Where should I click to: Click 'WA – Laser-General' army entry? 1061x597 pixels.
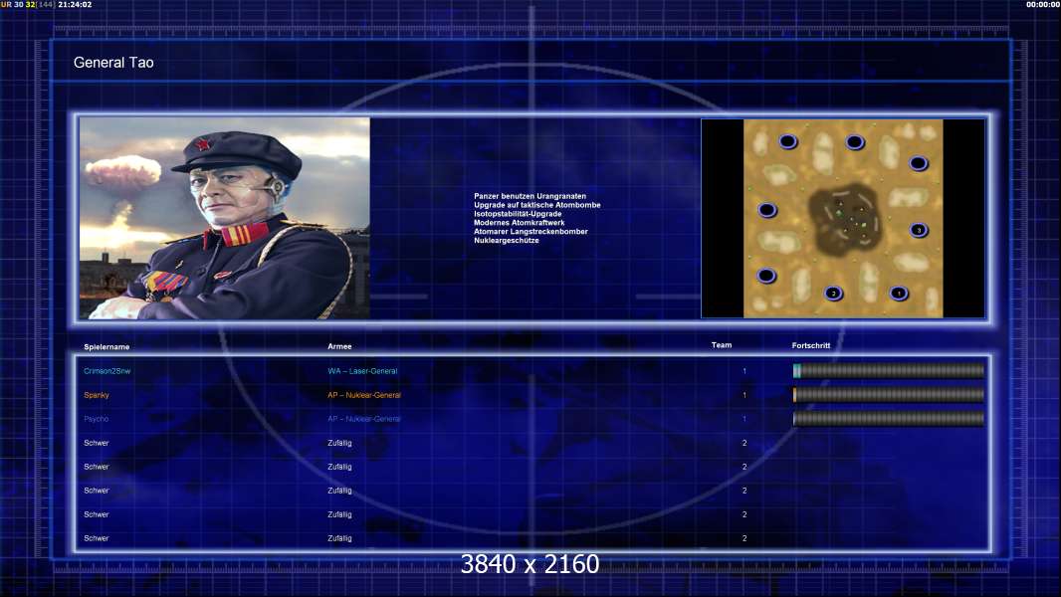click(362, 371)
